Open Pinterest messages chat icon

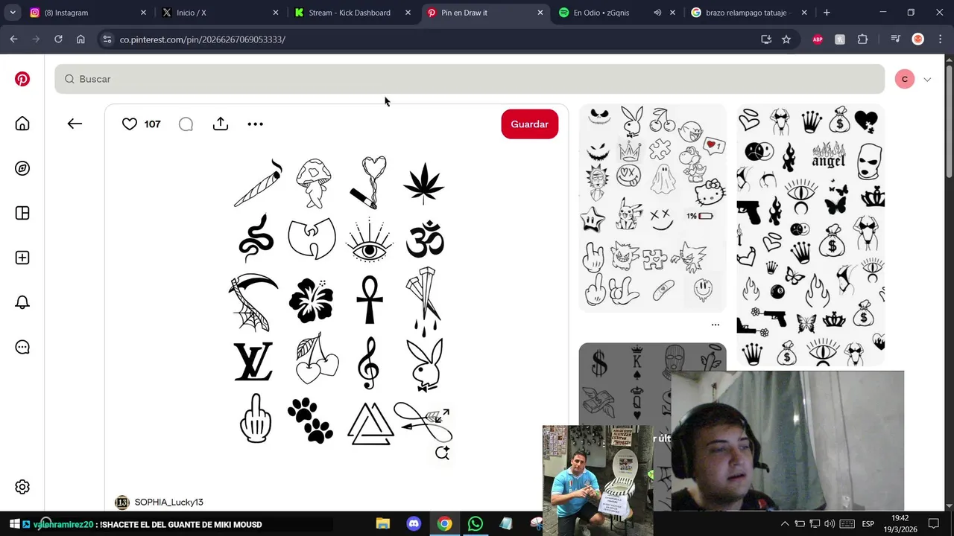22,347
